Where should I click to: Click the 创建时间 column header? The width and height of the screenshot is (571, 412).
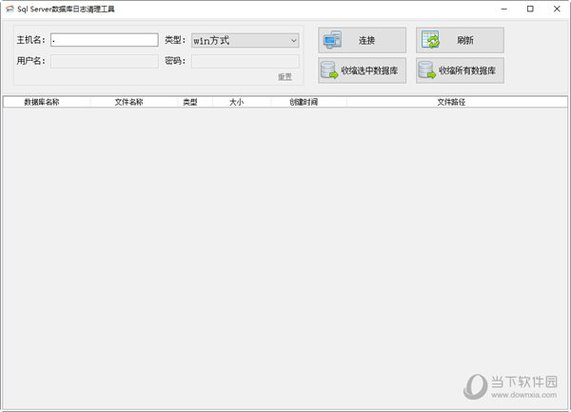[x=308, y=102]
